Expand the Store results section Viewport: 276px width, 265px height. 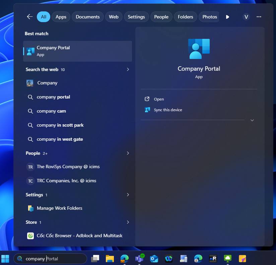(128, 222)
